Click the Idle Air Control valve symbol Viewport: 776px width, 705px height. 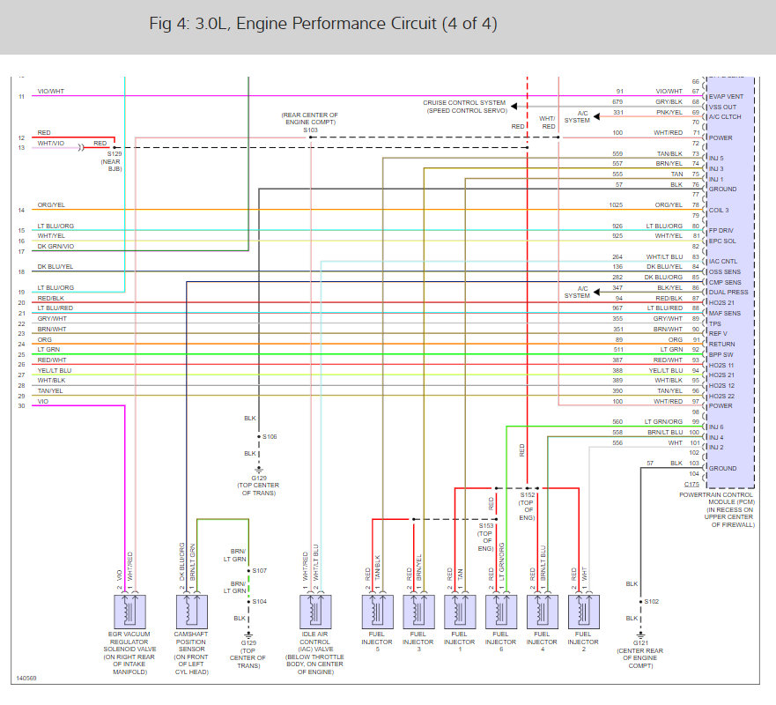(x=315, y=612)
